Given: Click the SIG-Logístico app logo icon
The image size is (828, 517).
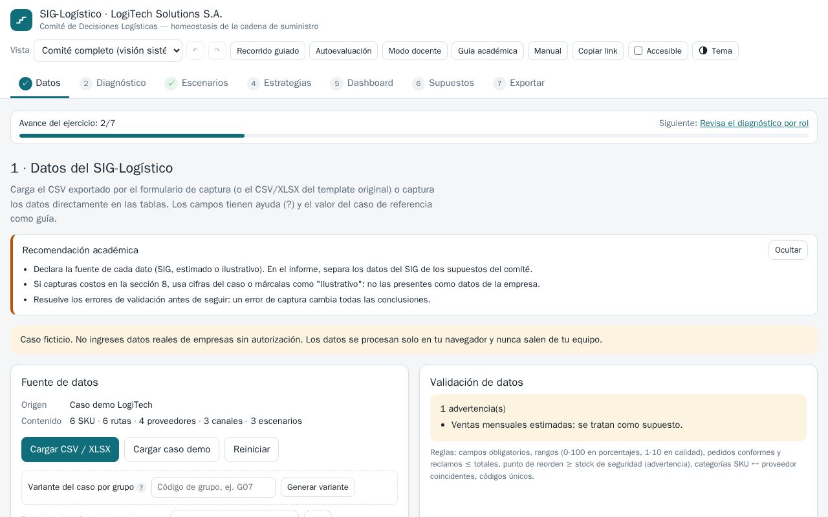Looking at the screenshot, I should click(21, 20).
